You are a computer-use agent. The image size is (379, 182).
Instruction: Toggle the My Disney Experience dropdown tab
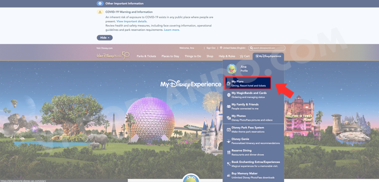268,56
